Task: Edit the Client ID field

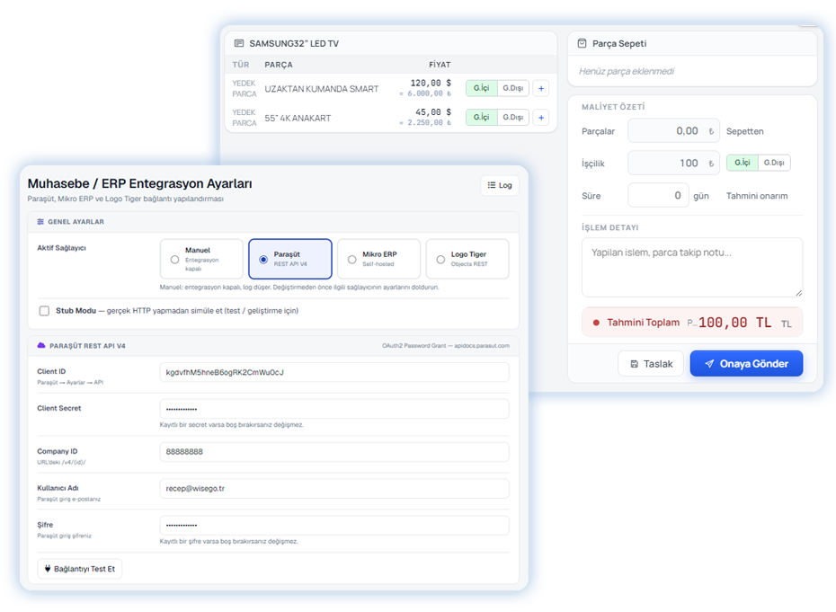Action: pyautogui.click(x=334, y=372)
